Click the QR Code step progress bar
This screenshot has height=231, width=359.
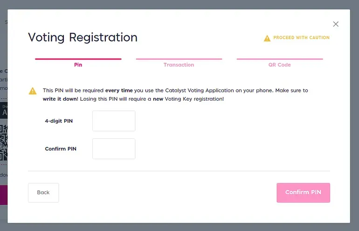(280, 59)
